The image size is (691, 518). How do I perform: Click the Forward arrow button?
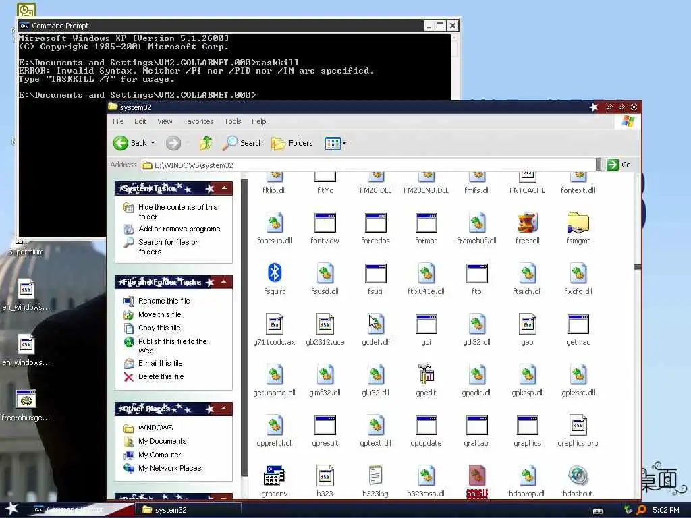click(x=173, y=143)
